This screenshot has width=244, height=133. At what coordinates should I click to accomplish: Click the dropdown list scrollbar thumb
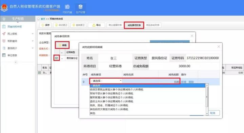(x=207, y=97)
